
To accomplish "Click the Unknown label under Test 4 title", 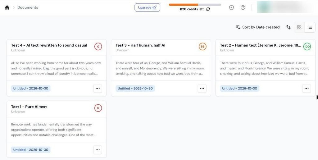I will (18, 50).
